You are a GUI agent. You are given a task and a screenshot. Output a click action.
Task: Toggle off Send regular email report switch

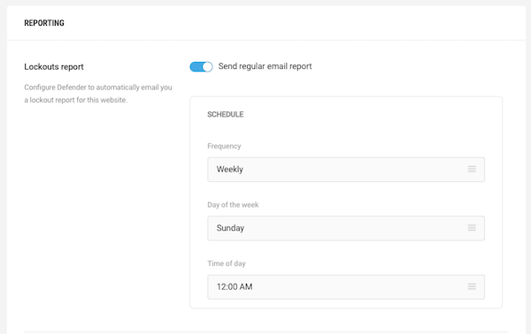point(201,66)
